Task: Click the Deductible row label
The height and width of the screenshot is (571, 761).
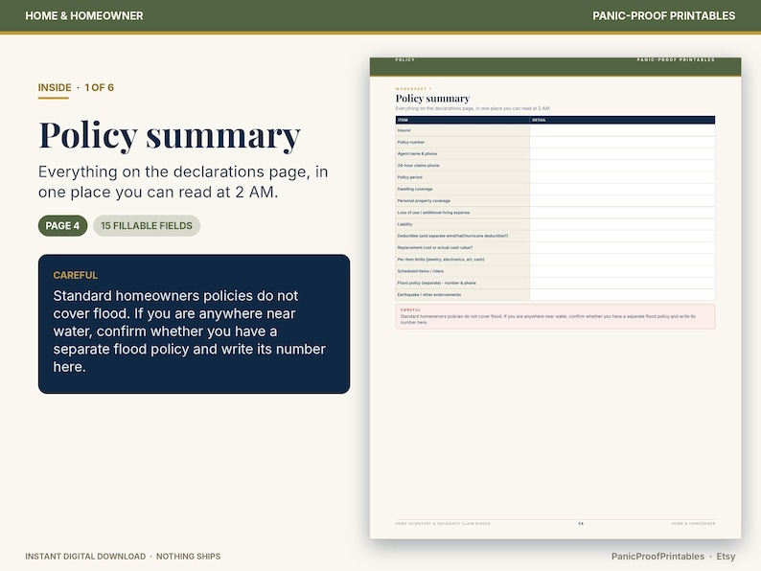Action: pos(452,236)
